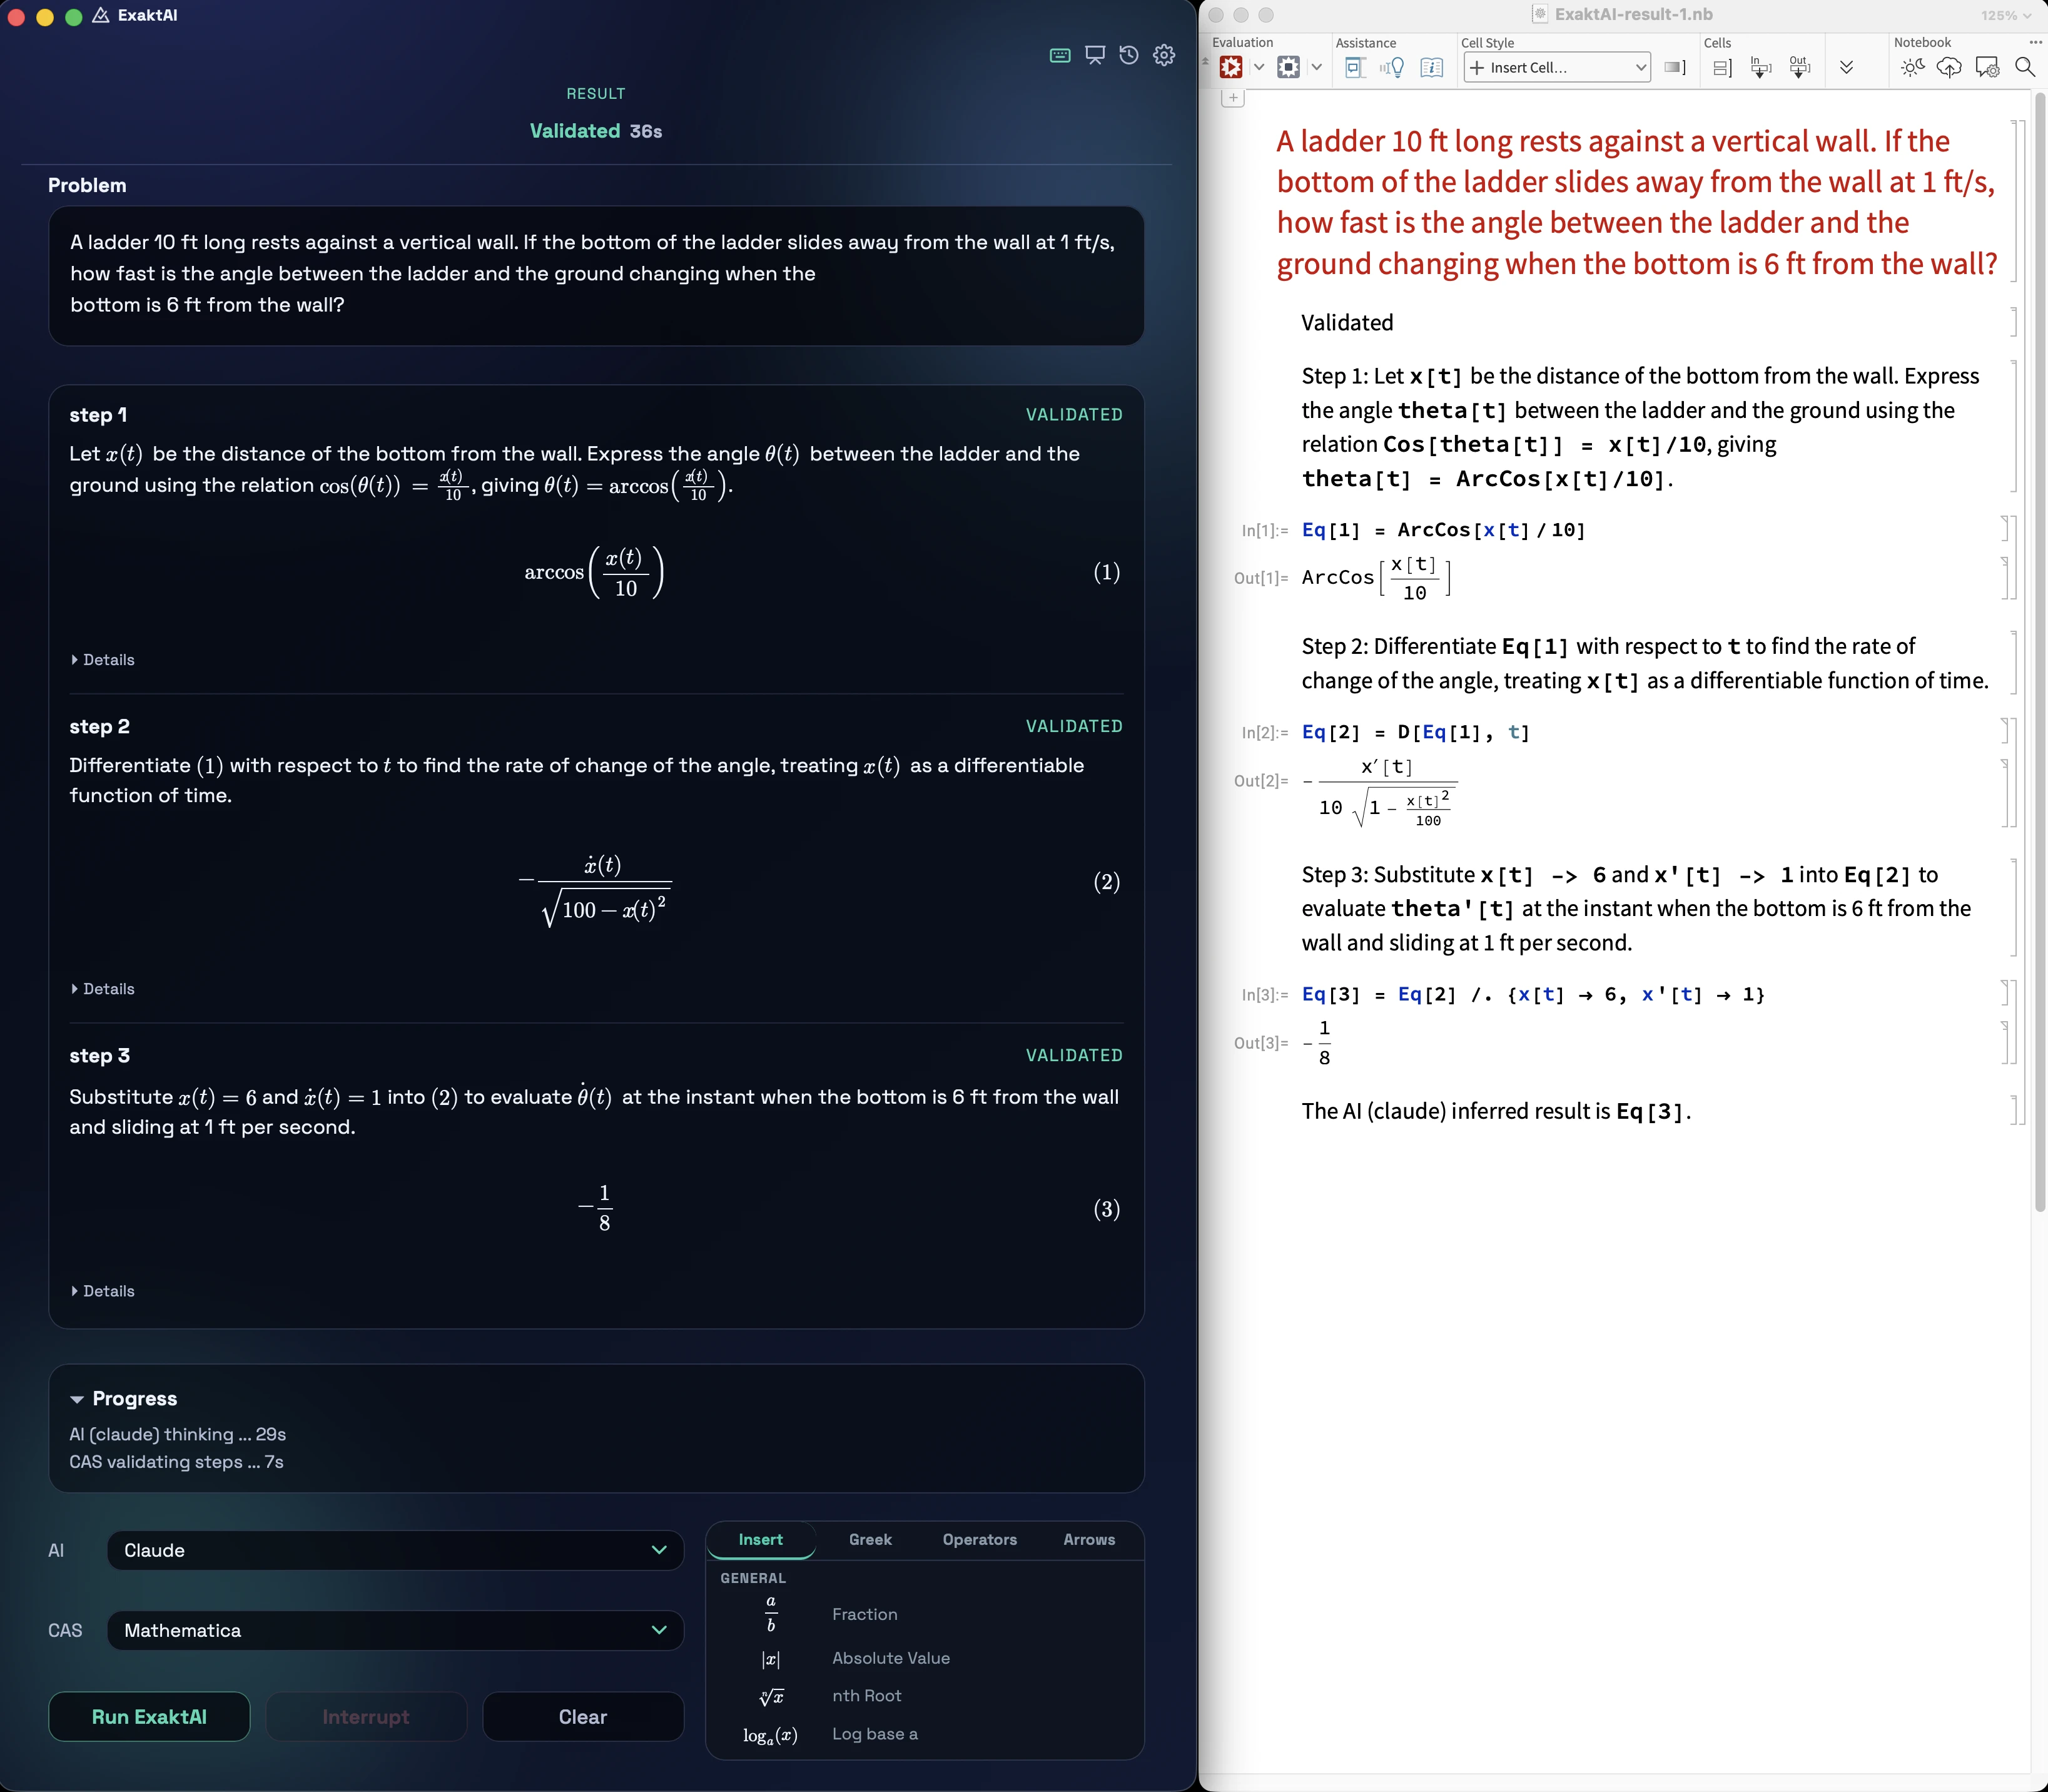Open the AI model dropdown showing Claude
Viewport: 2048px width, 1792px height.
click(x=395, y=1550)
